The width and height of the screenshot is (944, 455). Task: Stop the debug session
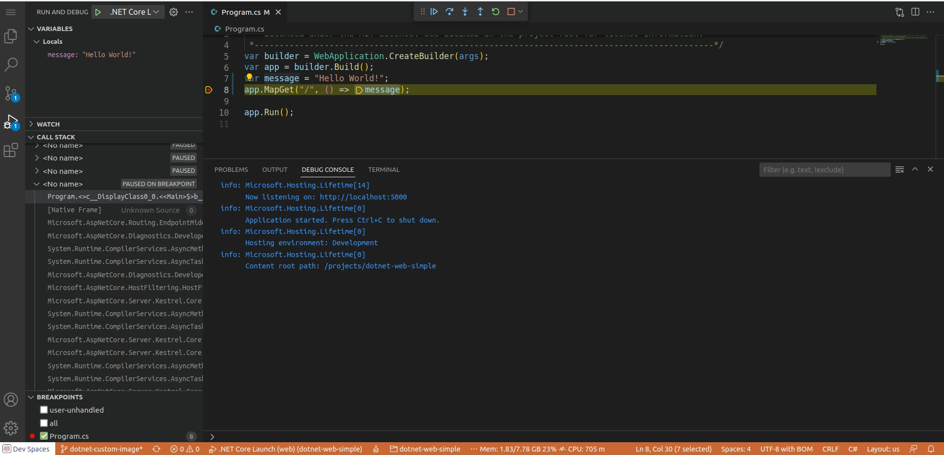click(x=511, y=12)
